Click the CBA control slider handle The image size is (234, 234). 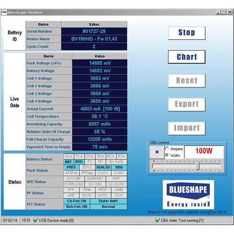pos(197,166)
